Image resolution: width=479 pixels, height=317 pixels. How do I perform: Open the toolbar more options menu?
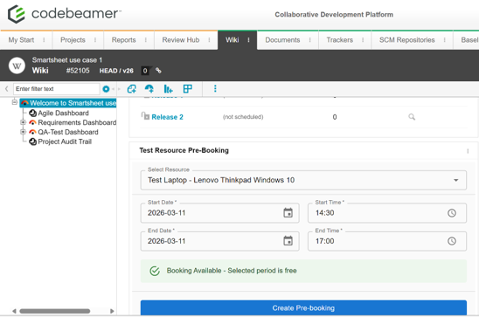tap(215, 89)
